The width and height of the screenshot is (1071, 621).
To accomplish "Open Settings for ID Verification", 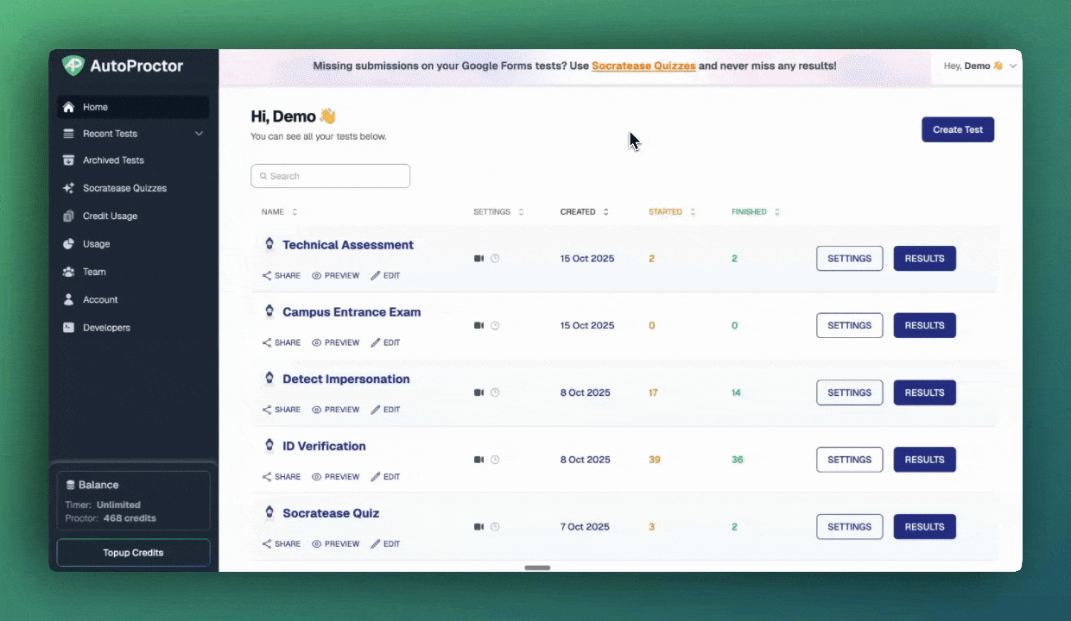I will [x=850, y=460].
